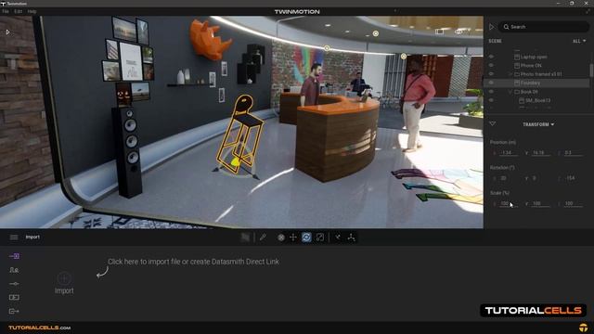
Task: Select SM_Book13 in the scene tree
Action: tap(538, 100)
